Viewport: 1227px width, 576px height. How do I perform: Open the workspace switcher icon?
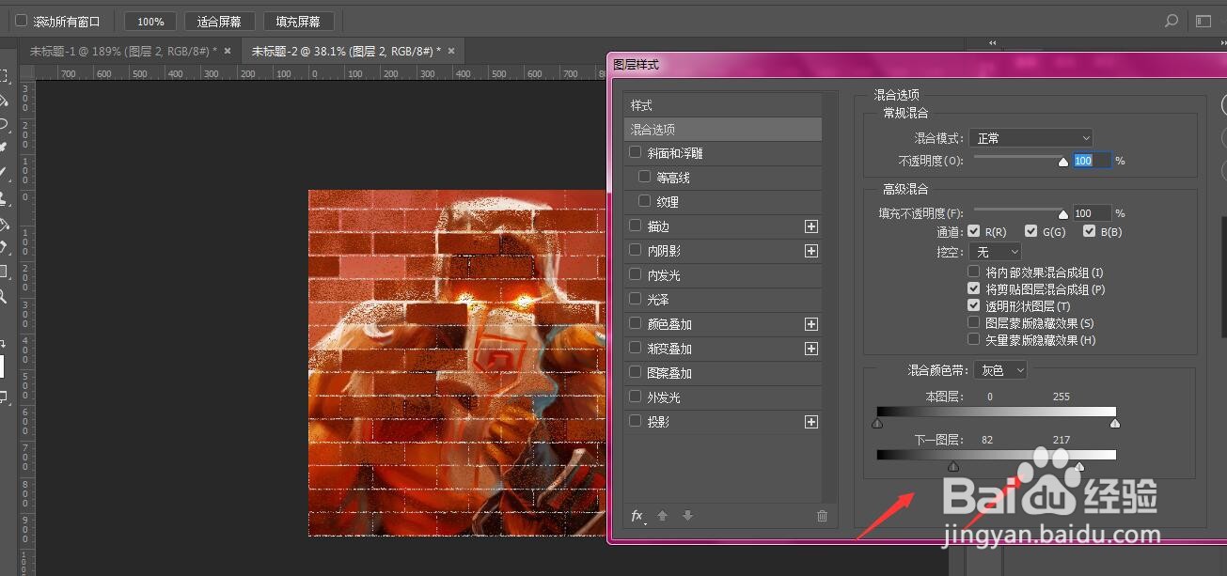[1203, 21]
